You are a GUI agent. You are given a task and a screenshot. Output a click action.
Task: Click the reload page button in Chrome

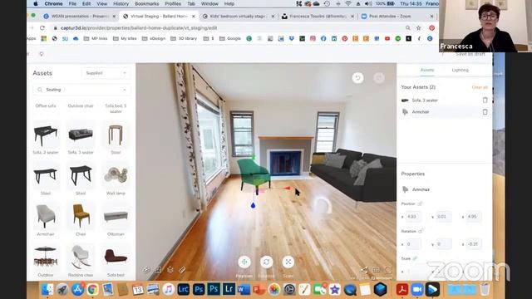[x=42, y=27]
